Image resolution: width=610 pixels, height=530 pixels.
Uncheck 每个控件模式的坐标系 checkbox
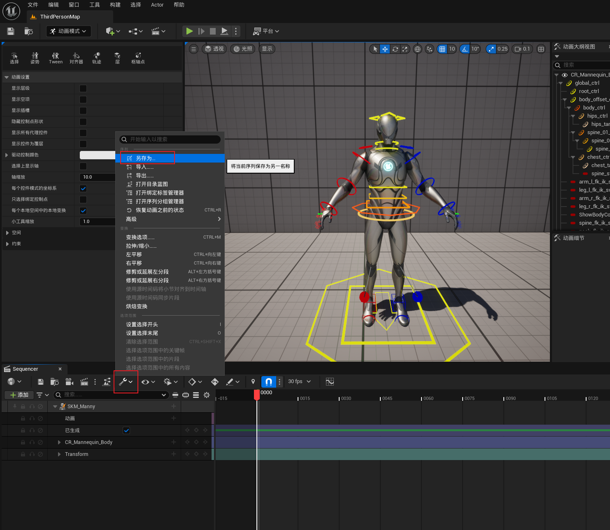[x=83, y=188]
